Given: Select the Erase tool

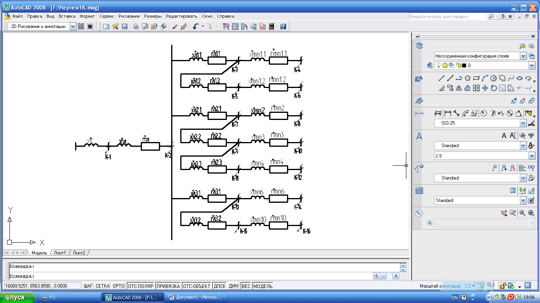Looking at the screenshot, I should 442,88.
